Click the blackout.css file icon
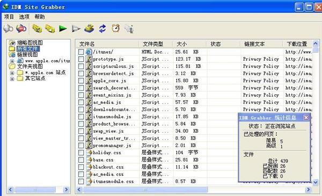 [x=89, y=167]
